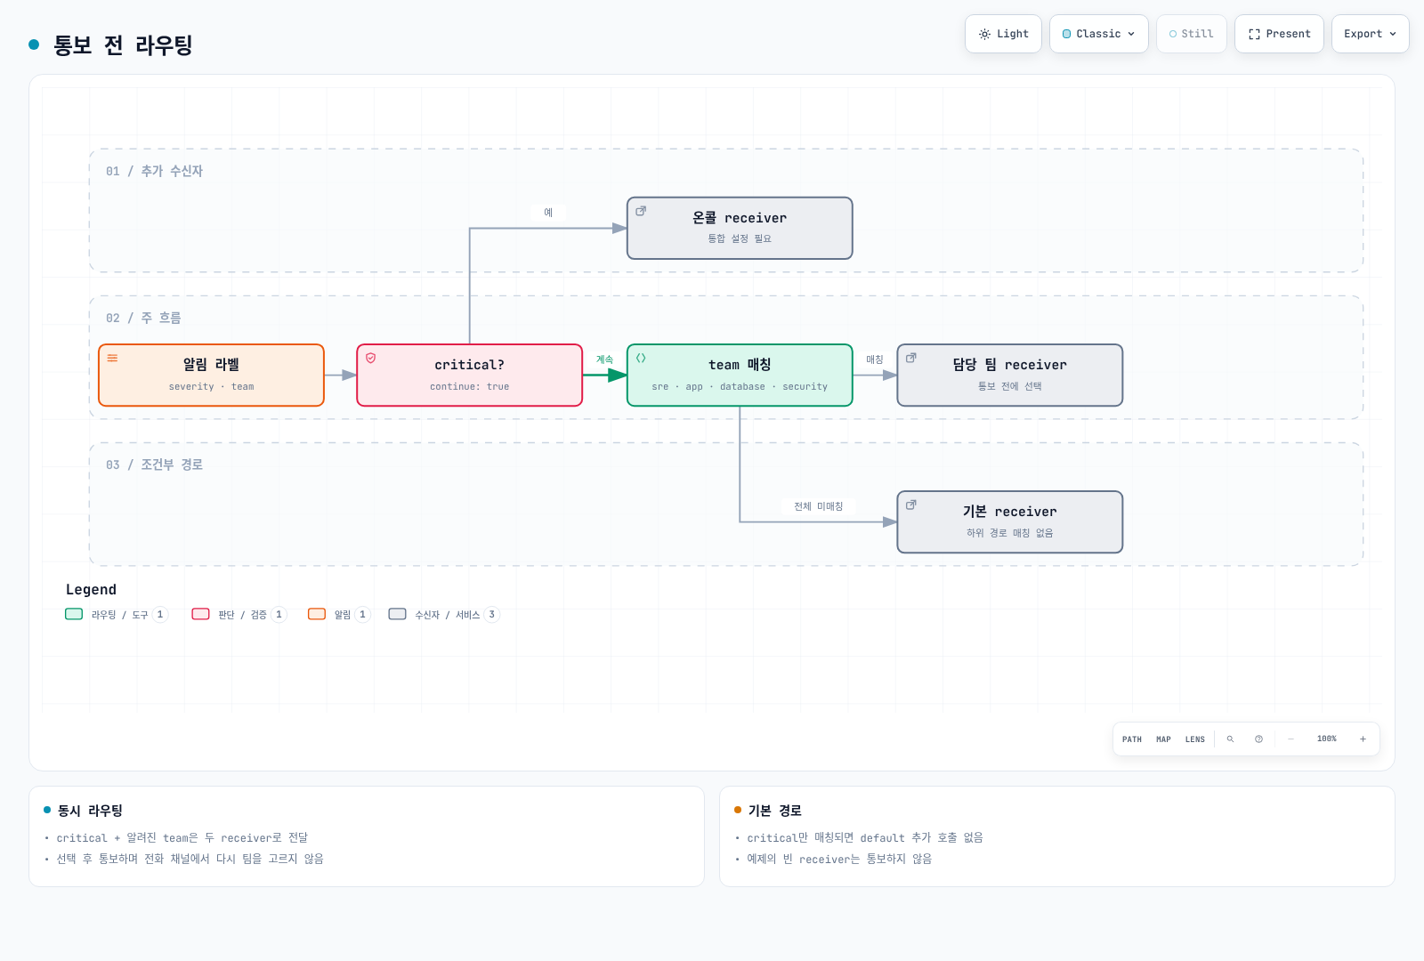Select the LENS view mode
Screen dimensions: 1424x961
click(1195, 739)
